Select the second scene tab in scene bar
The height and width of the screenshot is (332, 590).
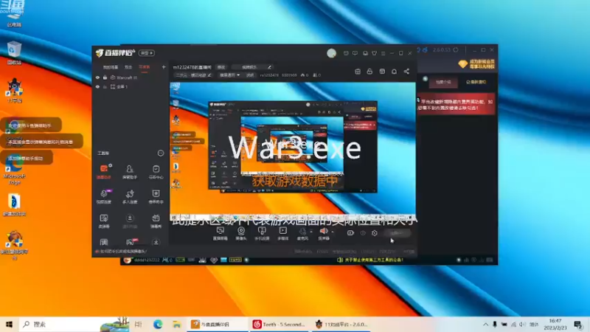tap(128, 67)
